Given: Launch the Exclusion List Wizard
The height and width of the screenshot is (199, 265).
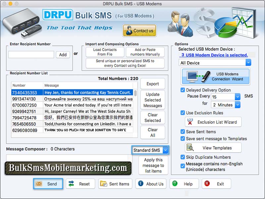Looking at the screenshot, I should coord(213,122).
